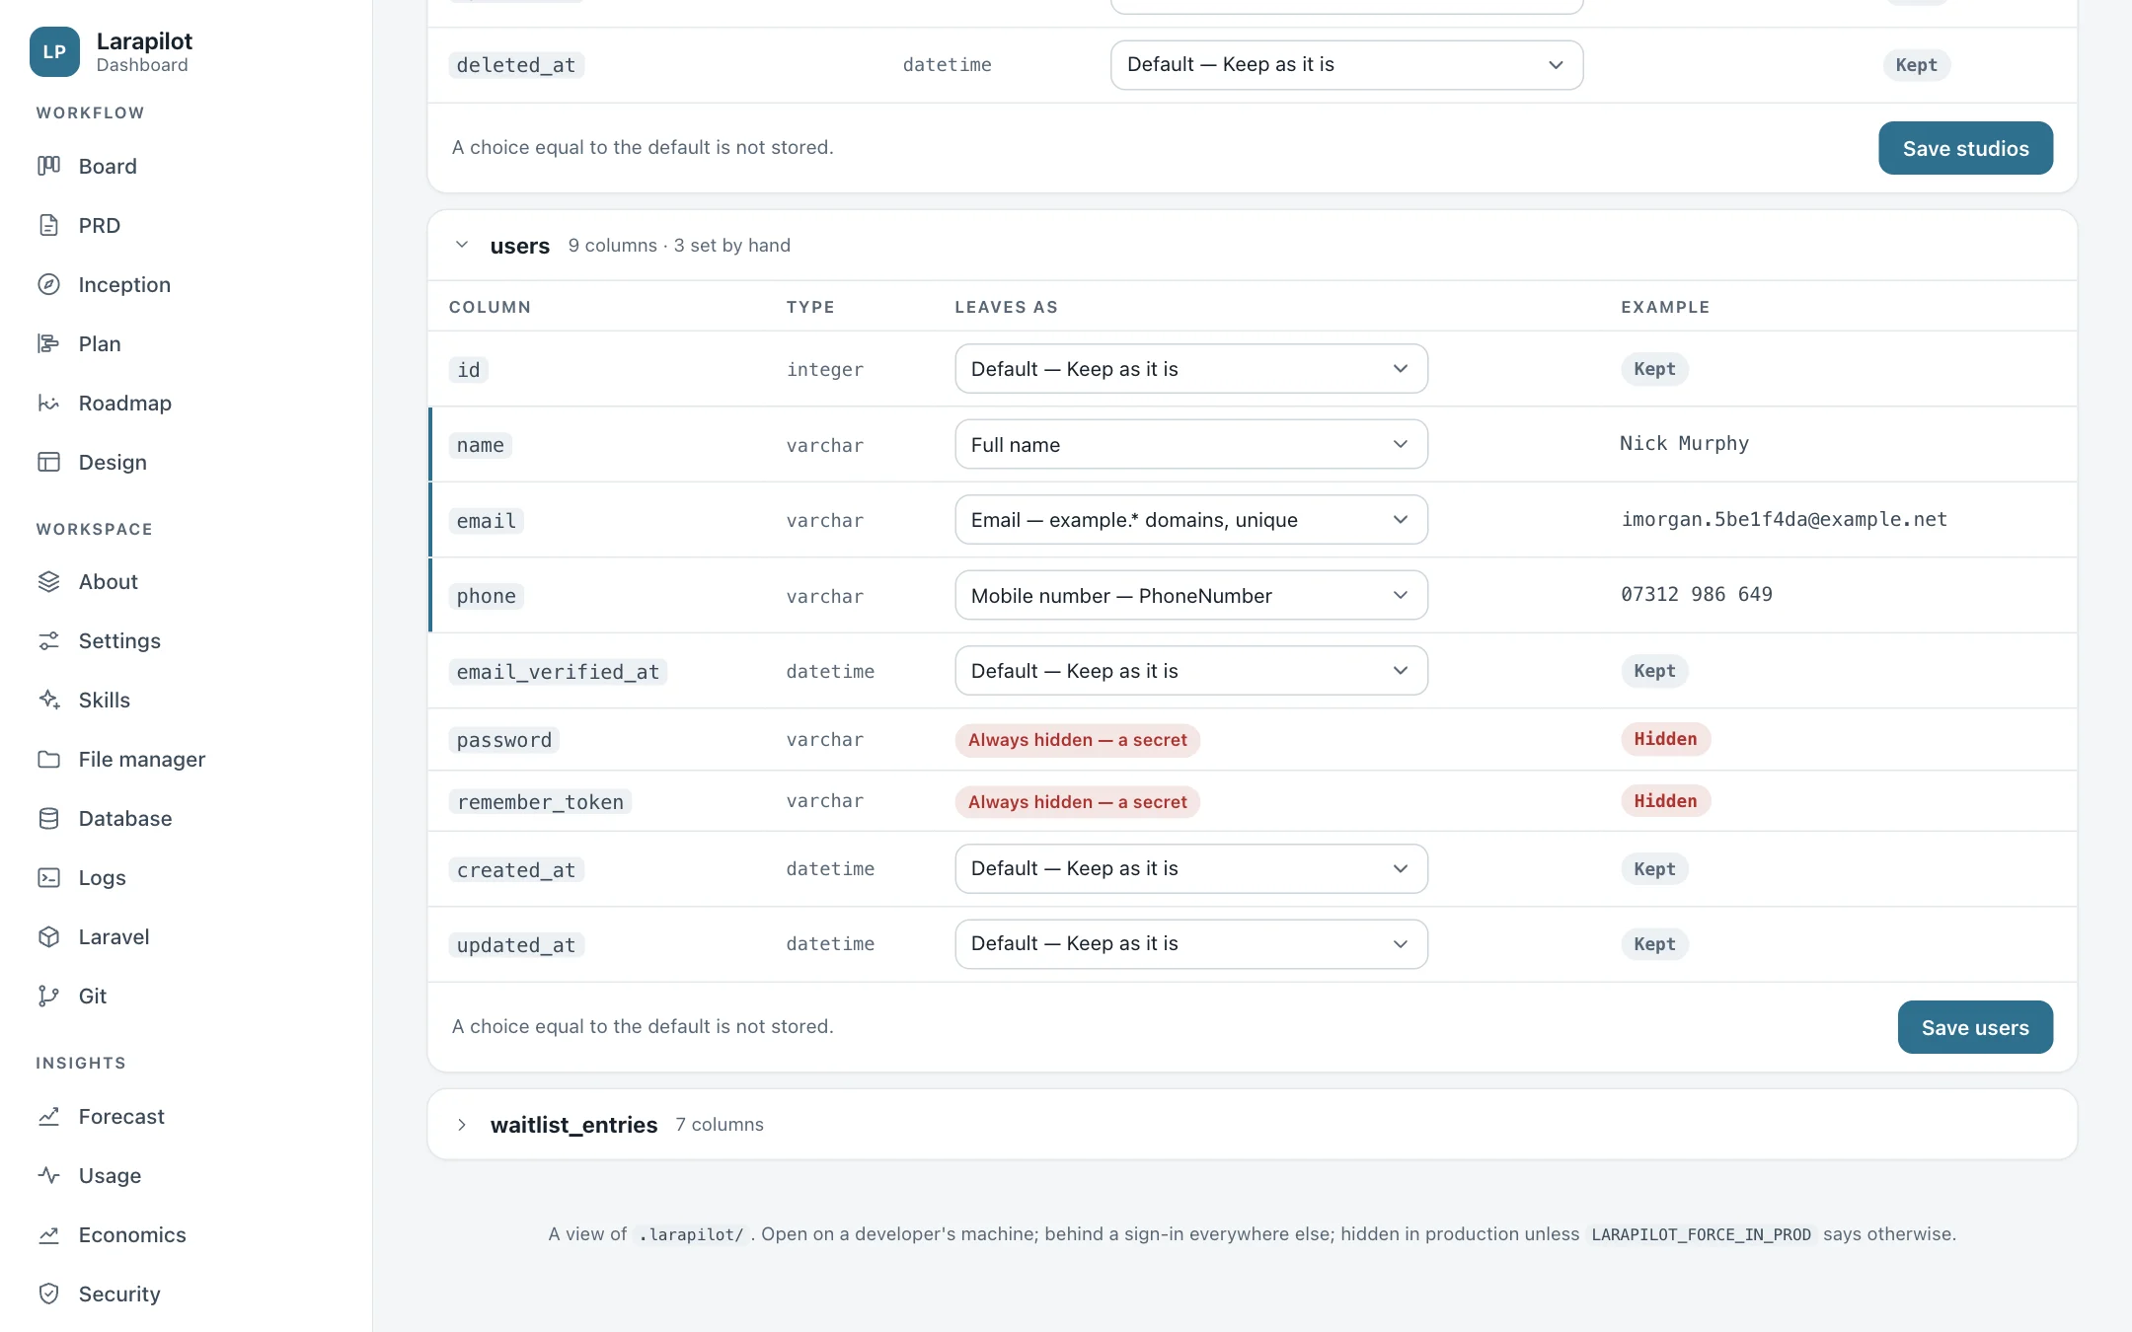
Task: Open the deleted_at leaves-as dropdown
Action: coord(1346,65)
